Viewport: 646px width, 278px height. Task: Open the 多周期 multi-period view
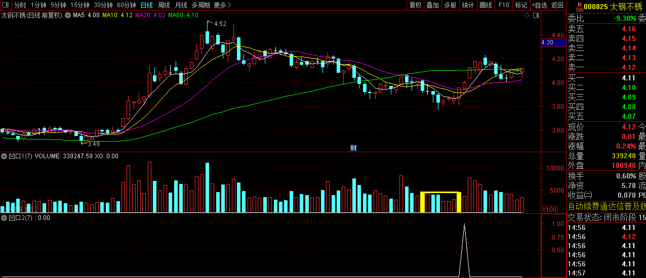(200, 5)
